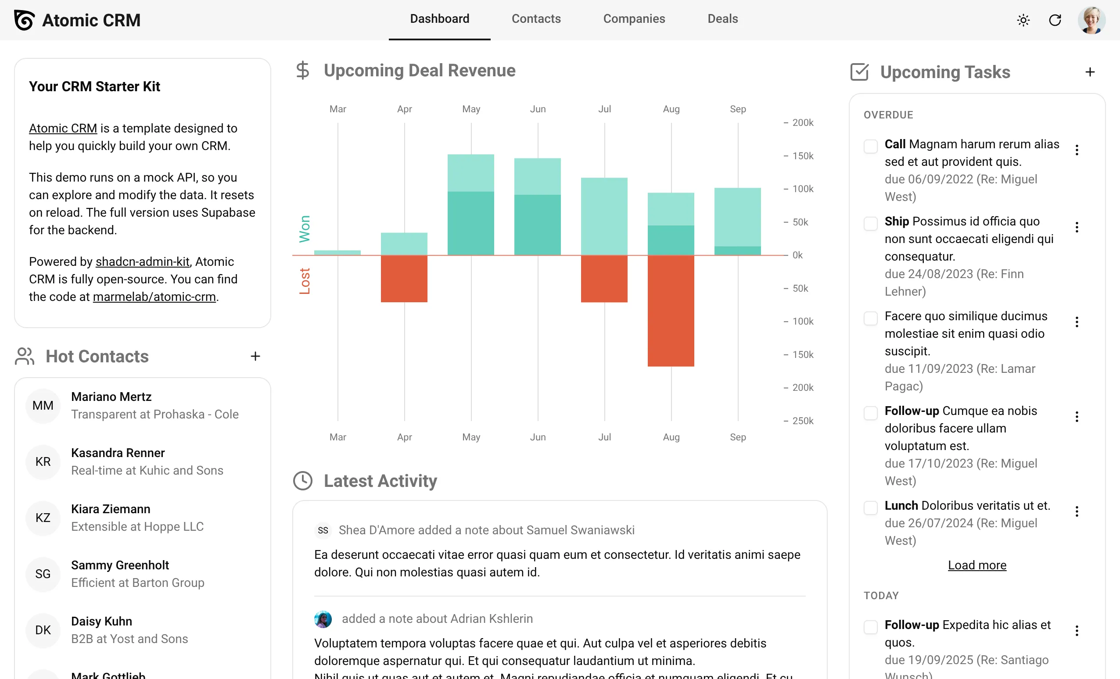Go to the Deals tab

pos(722,18)
